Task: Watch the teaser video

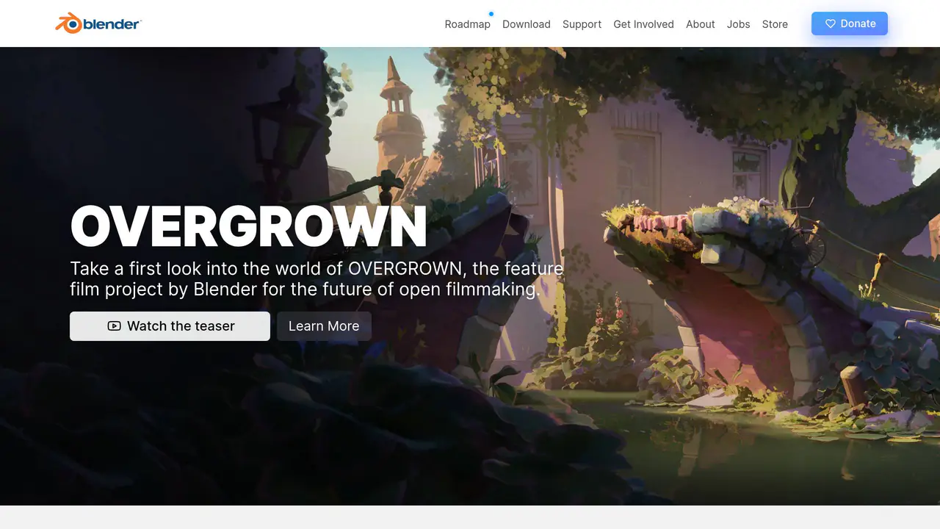Action: (x=170, y=326)
